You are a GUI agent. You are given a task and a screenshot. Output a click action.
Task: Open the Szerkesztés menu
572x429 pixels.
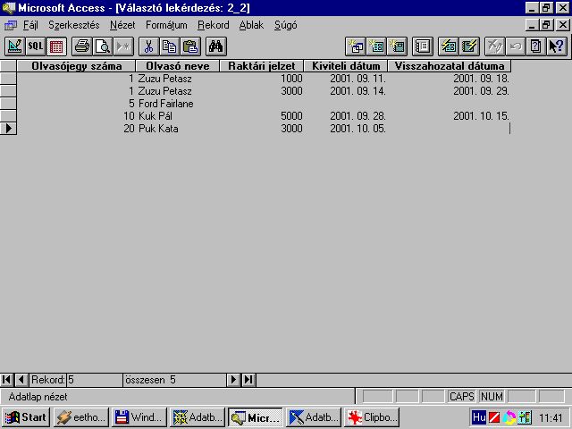point(73,25)
